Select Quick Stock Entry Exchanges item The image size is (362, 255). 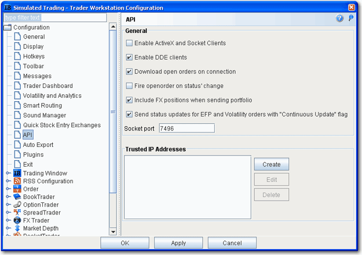tap(62, 125)
